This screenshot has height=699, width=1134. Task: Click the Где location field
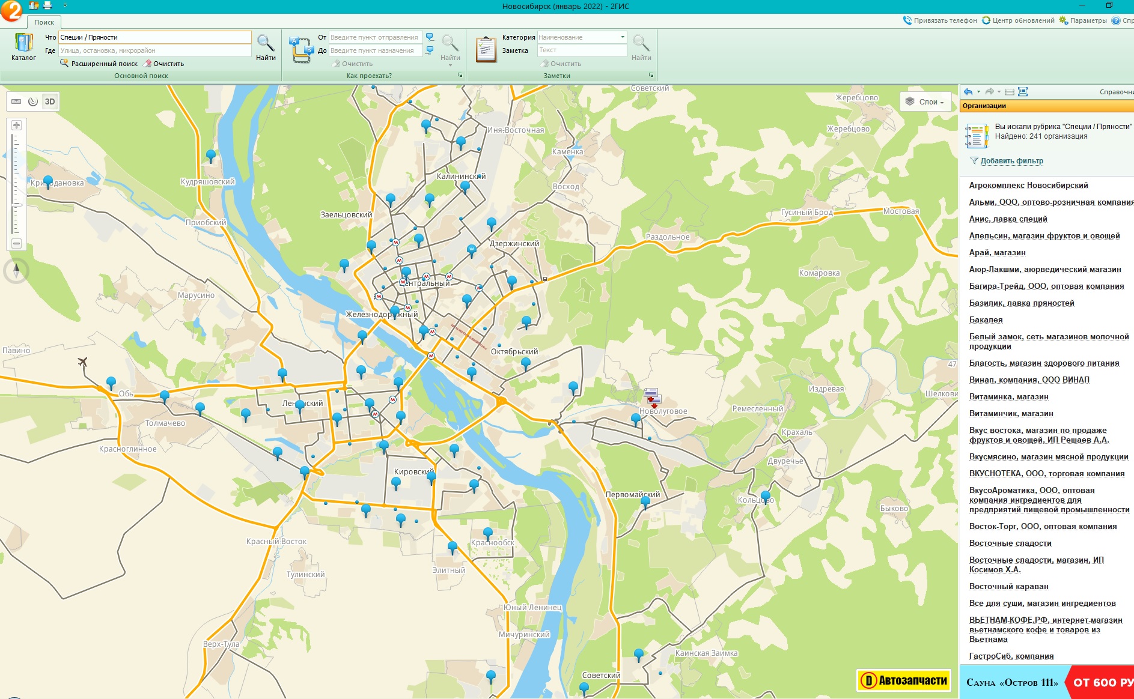155,50
